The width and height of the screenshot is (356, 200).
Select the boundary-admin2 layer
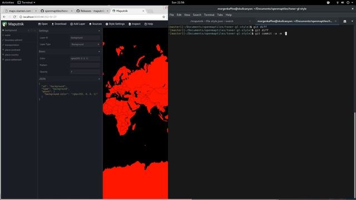19,40
